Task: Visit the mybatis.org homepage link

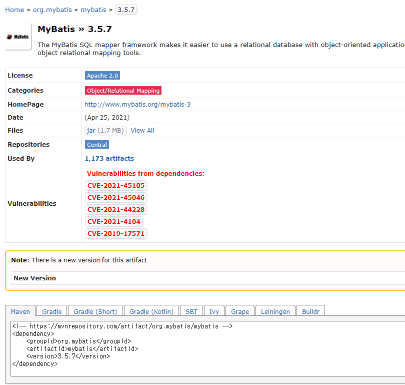Action: point(137,105)
